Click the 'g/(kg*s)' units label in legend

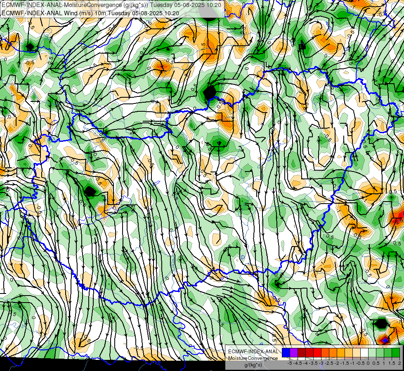(253, 365)
